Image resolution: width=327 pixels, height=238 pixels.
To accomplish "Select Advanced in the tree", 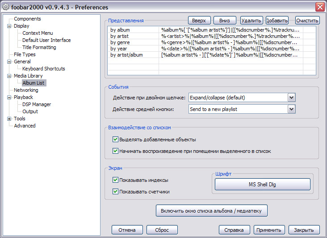I will point(25,126).
